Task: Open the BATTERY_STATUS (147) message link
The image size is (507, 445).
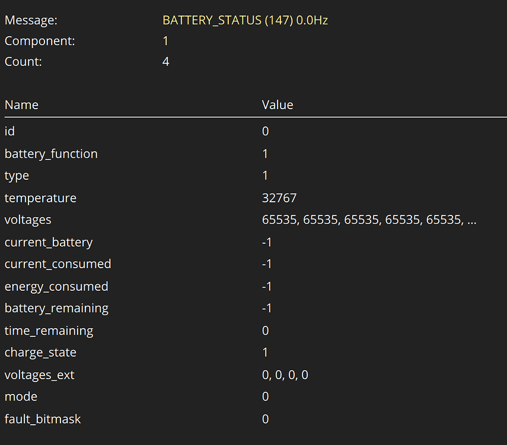Action: pyautogui.click(x=245, y=20)
